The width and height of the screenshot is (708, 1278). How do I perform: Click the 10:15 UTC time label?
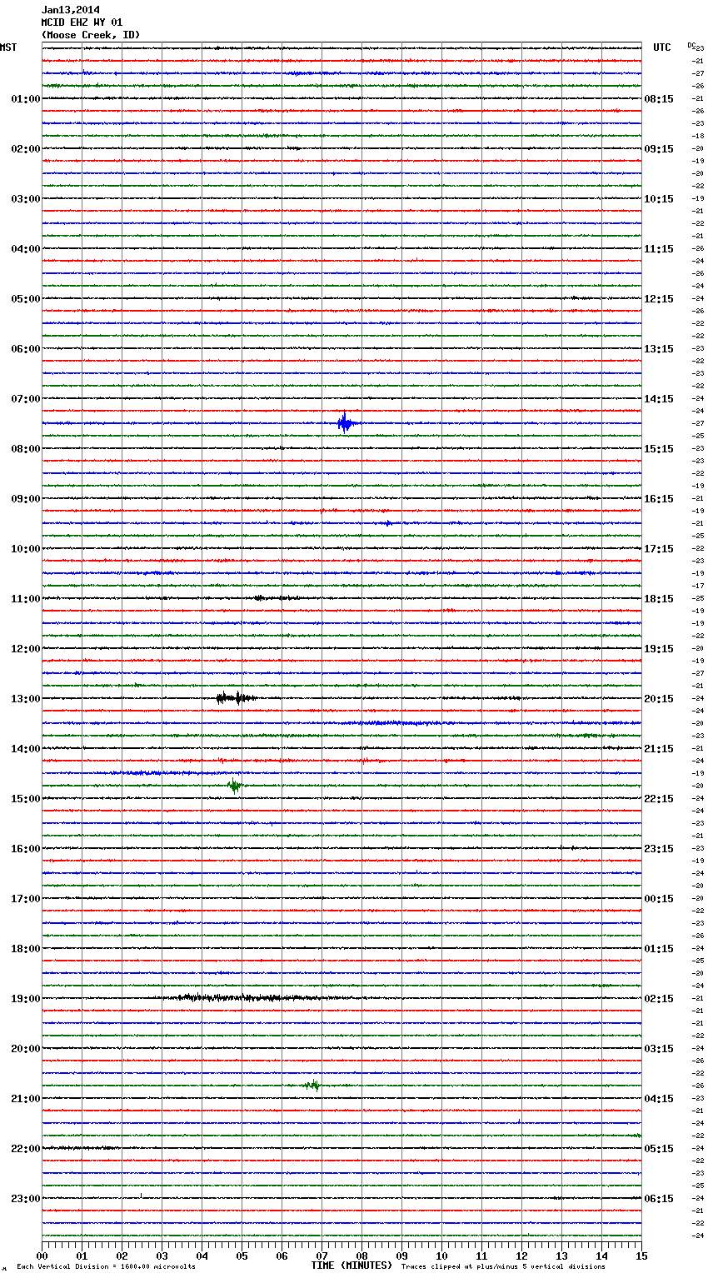click(x=659, y=199)
